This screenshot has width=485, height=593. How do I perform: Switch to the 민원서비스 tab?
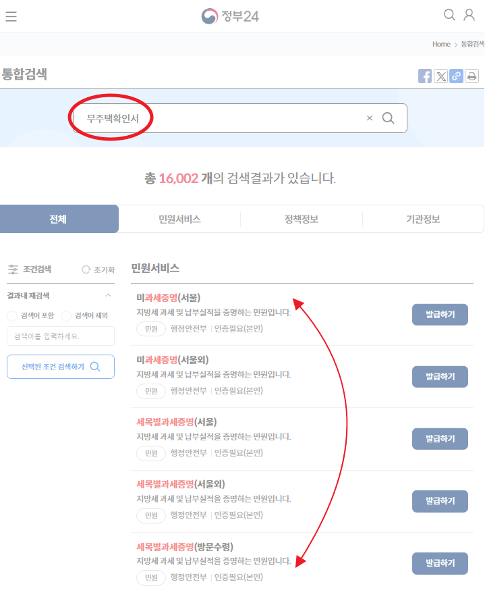(179, 220)
